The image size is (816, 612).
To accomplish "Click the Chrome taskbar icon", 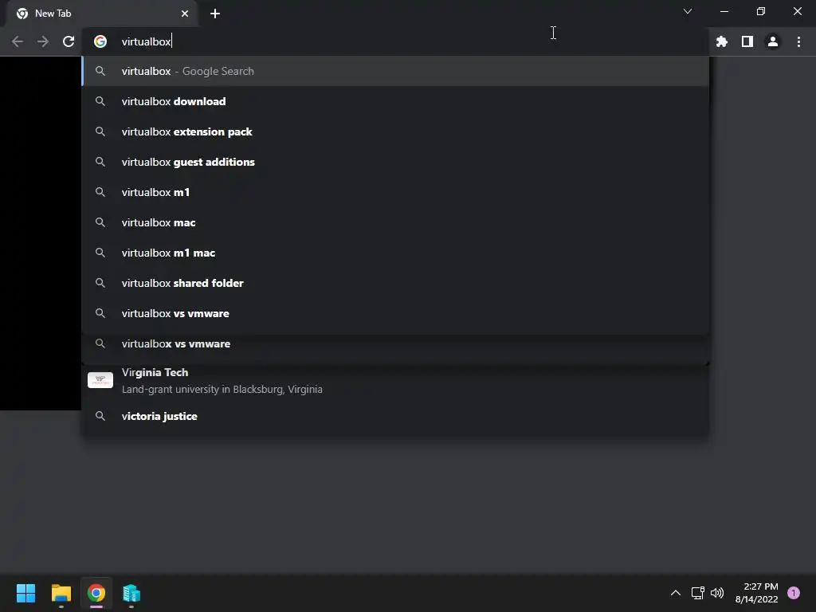I will [x=96, y=593].
